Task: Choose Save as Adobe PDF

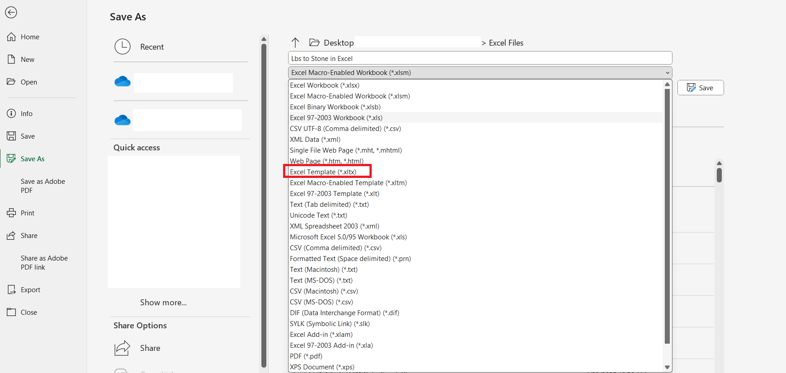Action: click(x=43, y=186)
